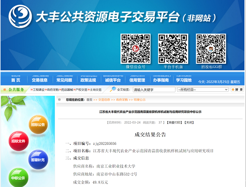The height and width of the screenshot is (187, 246).
Task: Navigate to 首页 in top menu
Action: coord(16,80)
